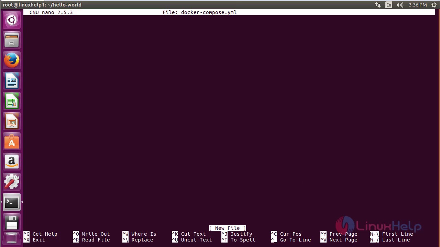Open System Settings wrench-and-gear icon
The width and height of the screenshot is (440, 247).
pos(12,182)
